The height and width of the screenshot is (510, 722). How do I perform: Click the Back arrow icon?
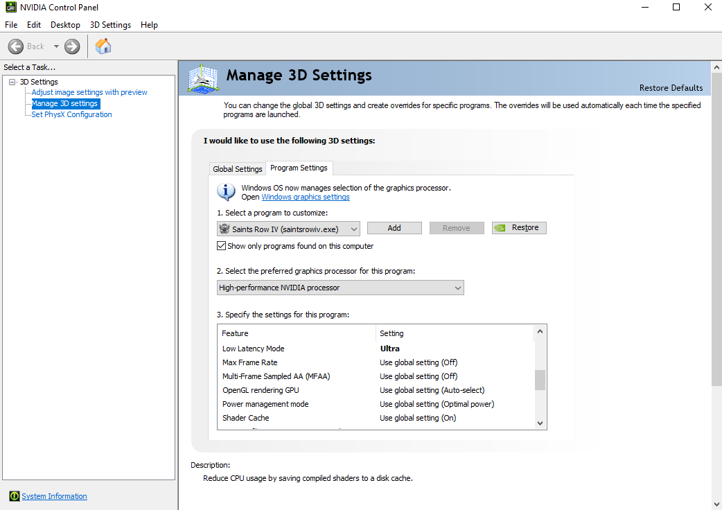16,46
